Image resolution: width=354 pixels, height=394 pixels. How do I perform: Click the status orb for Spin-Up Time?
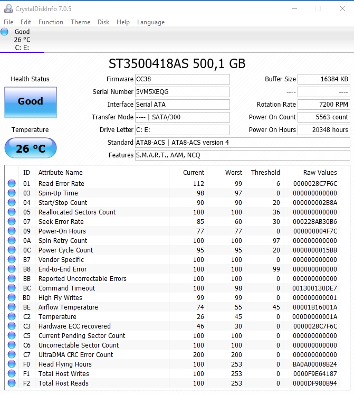12,193
